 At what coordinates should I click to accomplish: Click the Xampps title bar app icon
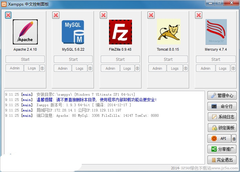pyautogui.click(x=4, y=4)
